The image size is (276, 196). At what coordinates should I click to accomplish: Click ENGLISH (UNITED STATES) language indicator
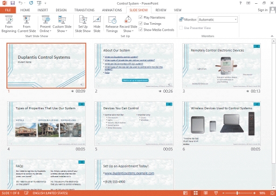50,193
